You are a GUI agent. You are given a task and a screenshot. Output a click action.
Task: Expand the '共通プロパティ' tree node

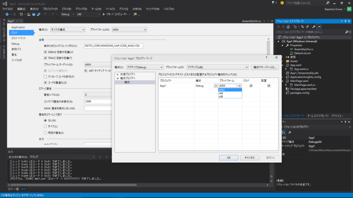pyautogui.click(x=117, y=74)
